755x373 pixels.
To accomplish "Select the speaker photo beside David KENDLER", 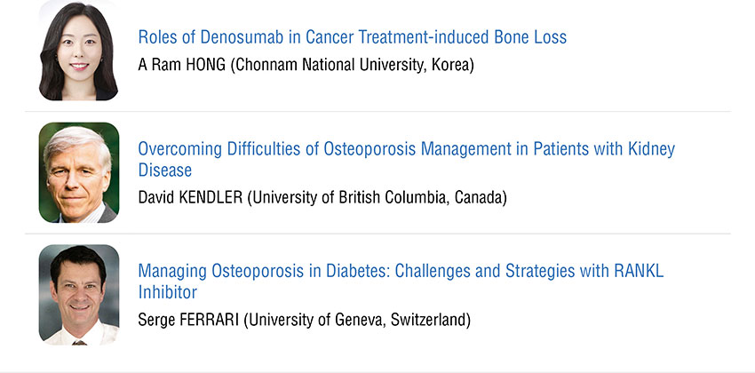I will point(78,172).
